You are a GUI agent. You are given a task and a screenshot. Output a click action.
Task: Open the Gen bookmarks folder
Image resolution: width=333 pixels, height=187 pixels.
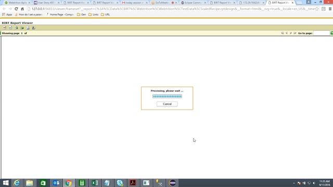click(x=81, y=15)
